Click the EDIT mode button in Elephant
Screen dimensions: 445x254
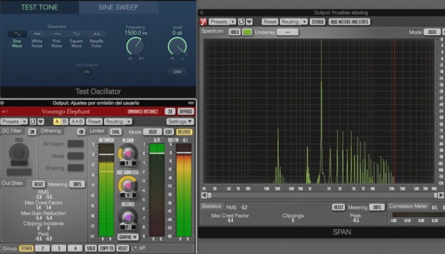coord(169,132)
